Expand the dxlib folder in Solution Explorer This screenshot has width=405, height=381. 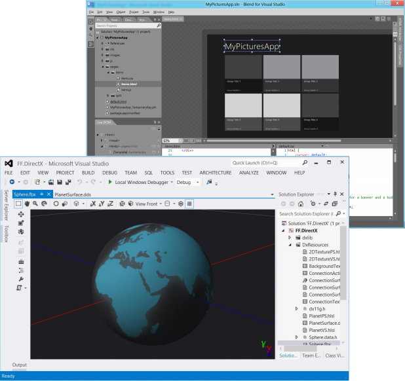pyautogui.click(x=290, y=238)
